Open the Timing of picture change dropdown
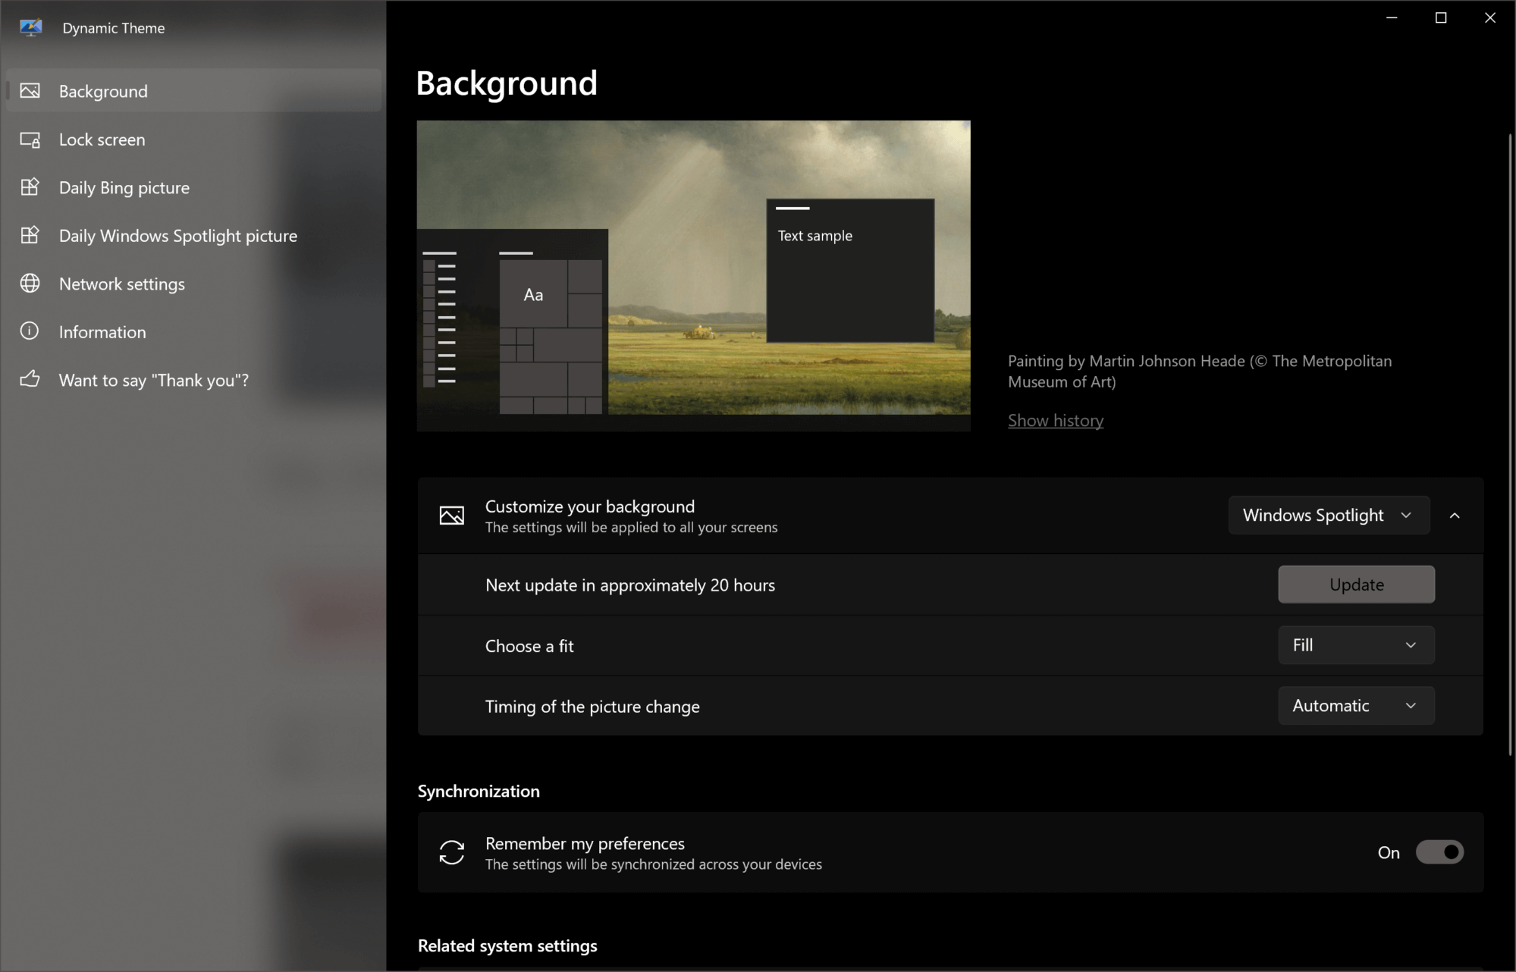The width and height of the screenshot is (1516, 972). 1356,706
